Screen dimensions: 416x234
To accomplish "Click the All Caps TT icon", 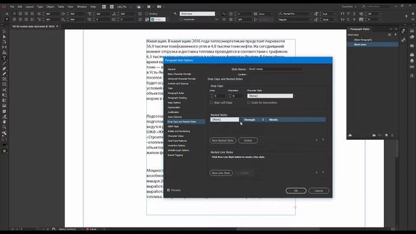I will pos(343,14).
